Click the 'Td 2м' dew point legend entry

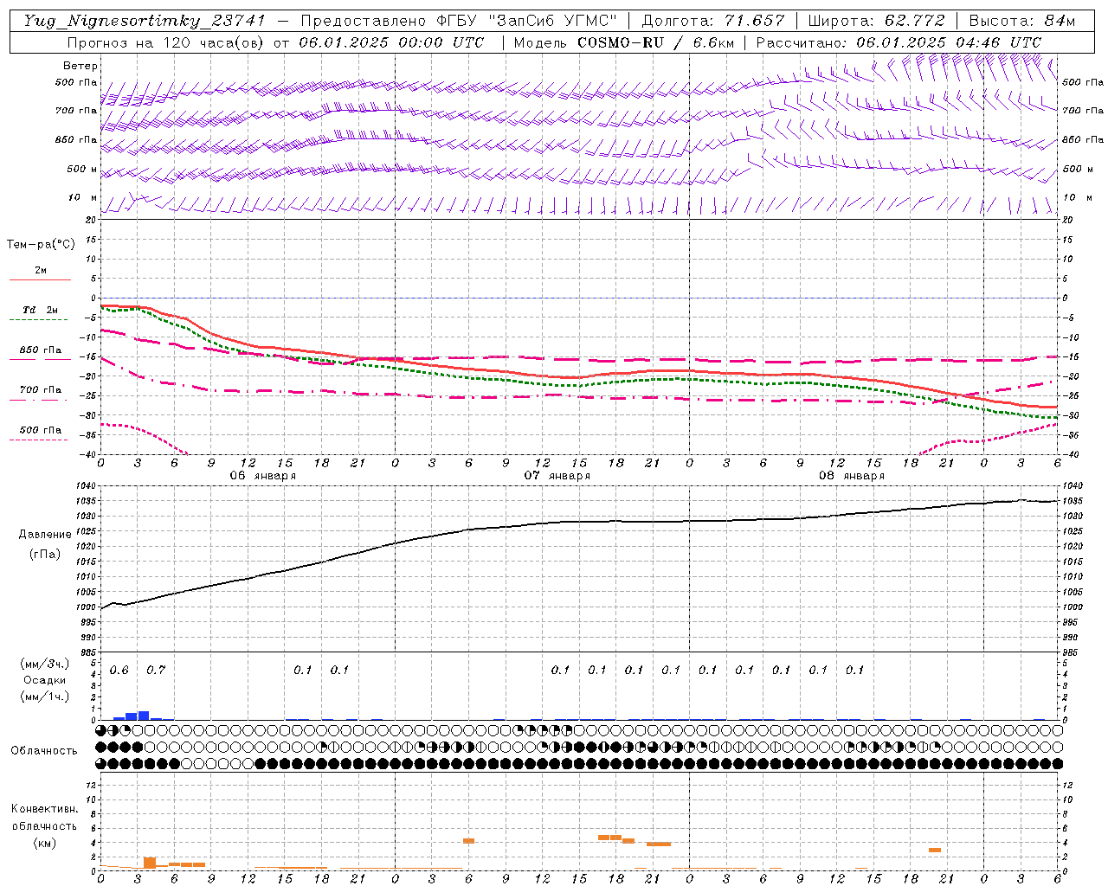(x=41, y=310)
